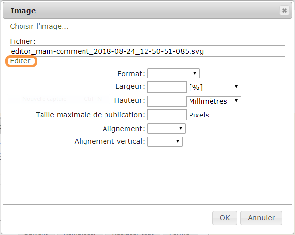295x235 pixels.
Task: Open the Millimètres unit dropdown
Action: [214, 101]
